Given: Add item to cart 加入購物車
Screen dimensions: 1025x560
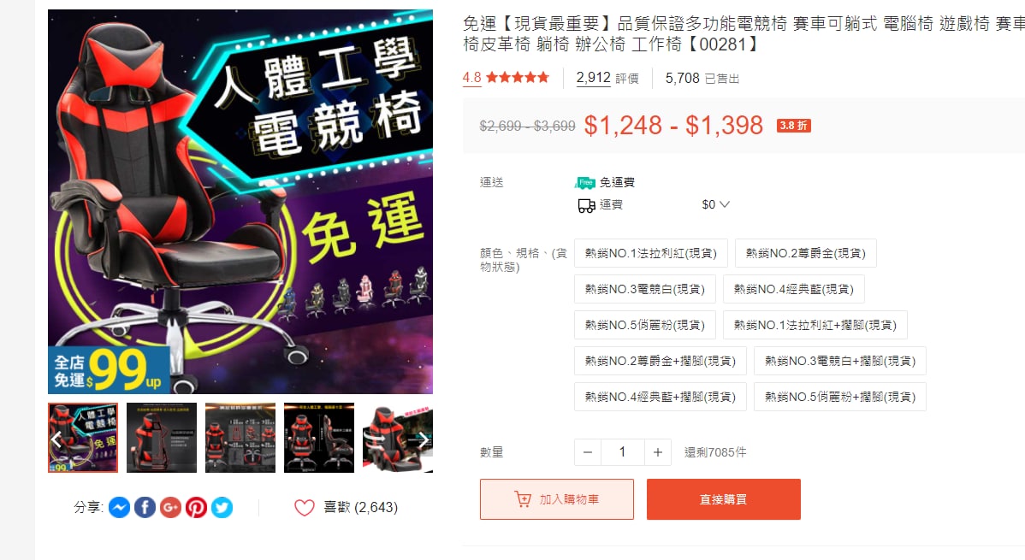Looking at the screenshot, I should (x=557, y=499).
